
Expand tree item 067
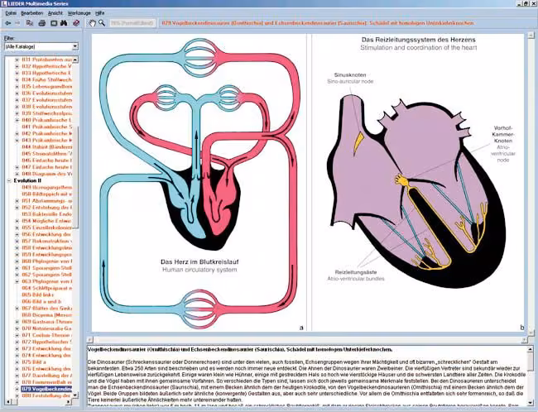pyautogui.click(x=17, y=308)
